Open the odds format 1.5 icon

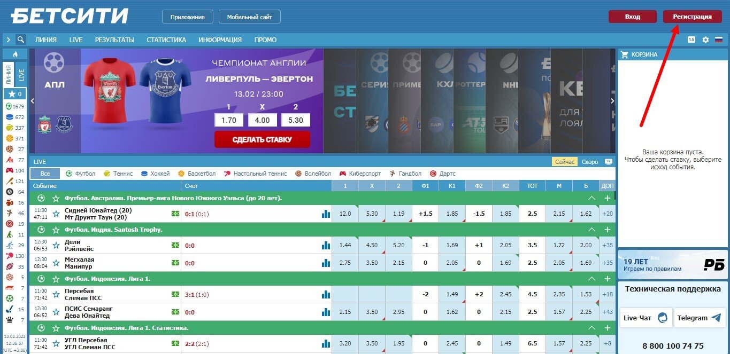691,40
